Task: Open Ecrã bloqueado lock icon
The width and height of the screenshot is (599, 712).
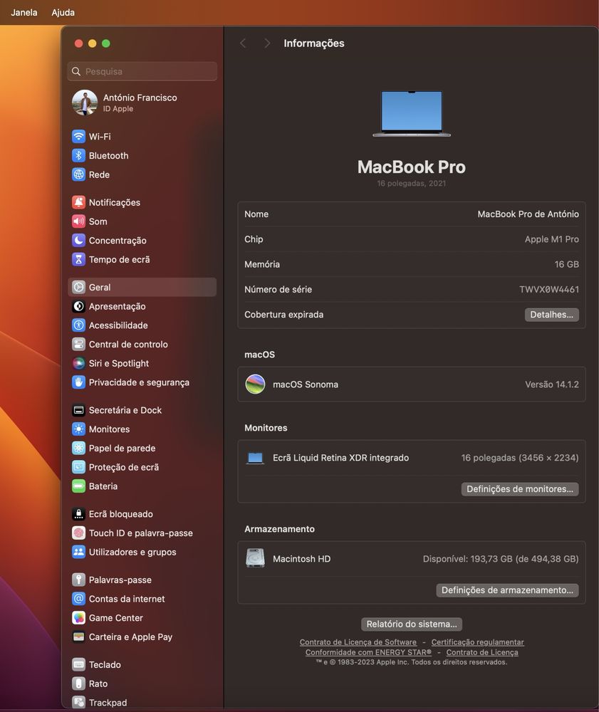Action: click(78, 513)
